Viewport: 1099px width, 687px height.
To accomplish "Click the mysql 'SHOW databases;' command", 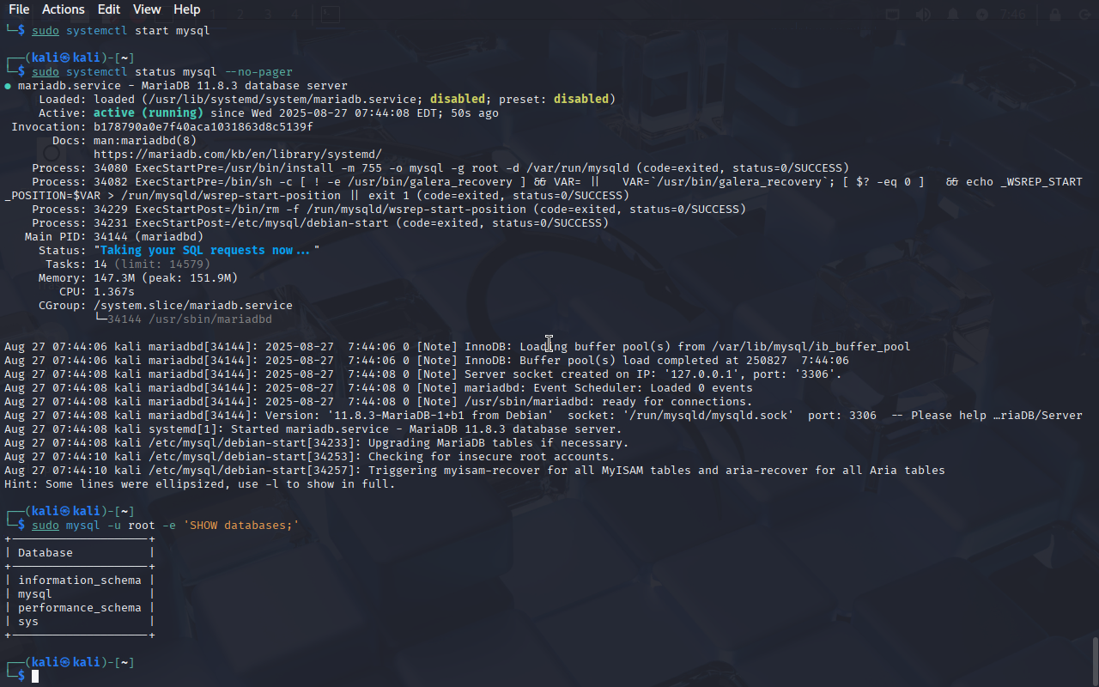I will (166, 526).
